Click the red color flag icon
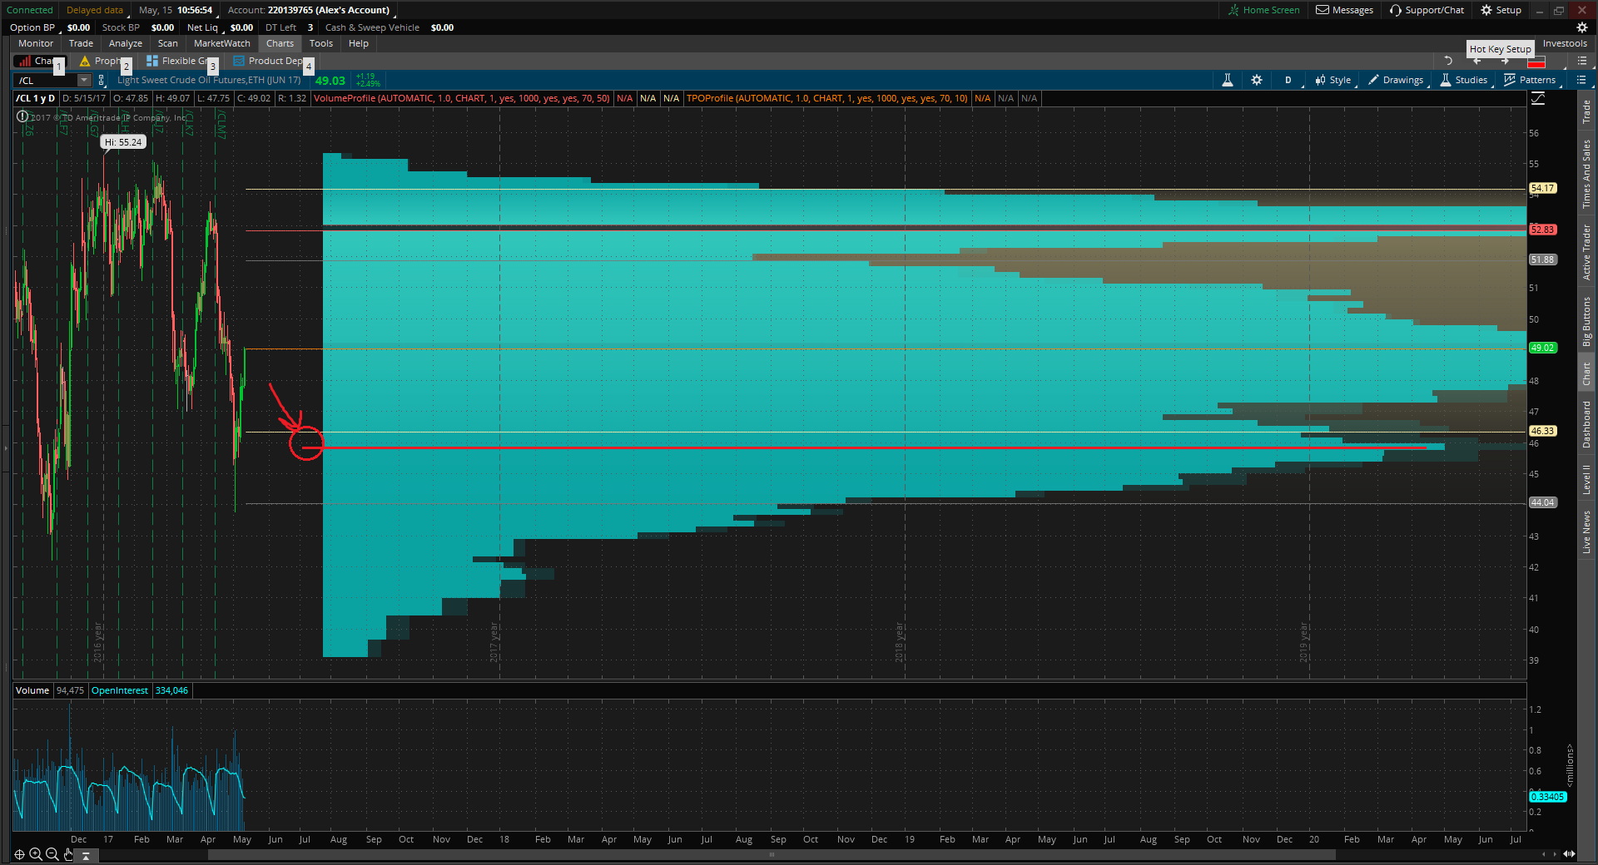 pyautogui.click(x=1536, y=62)
